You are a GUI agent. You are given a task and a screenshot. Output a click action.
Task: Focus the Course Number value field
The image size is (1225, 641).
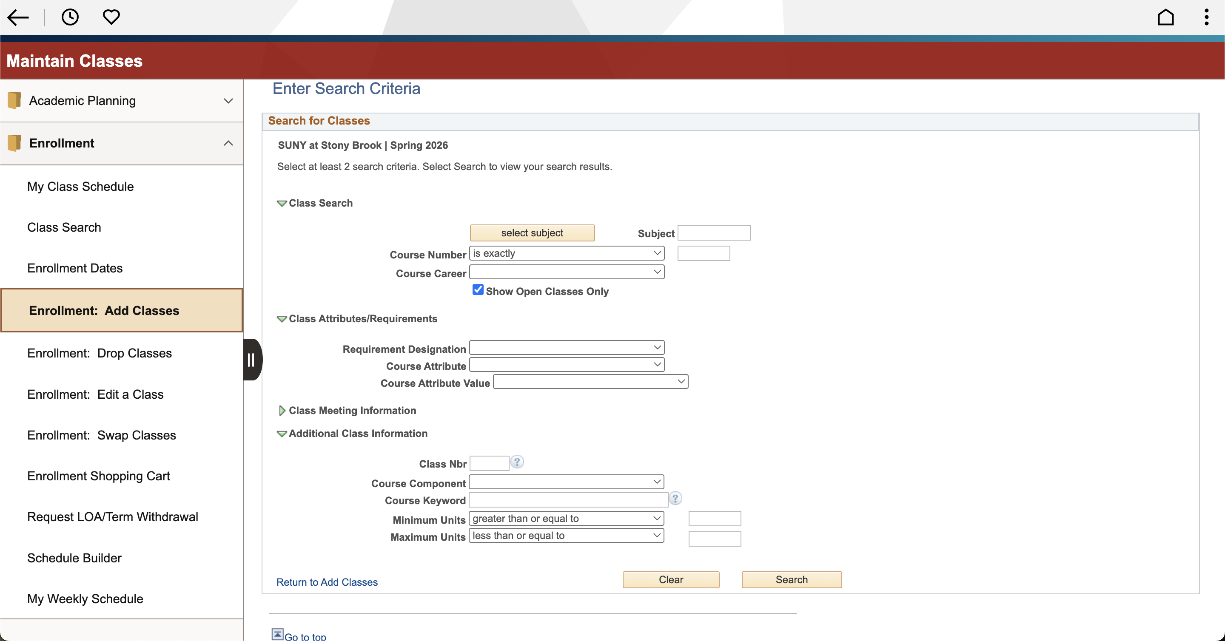[x=704, y=253]
